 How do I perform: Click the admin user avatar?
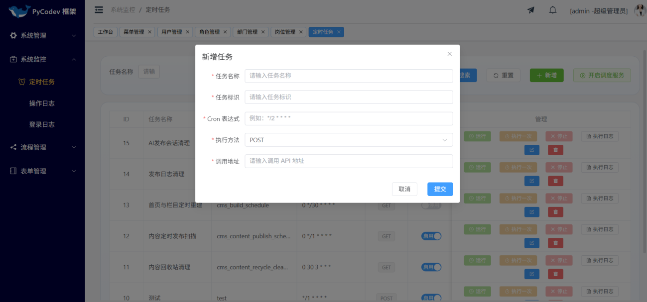tap(640, 10)
